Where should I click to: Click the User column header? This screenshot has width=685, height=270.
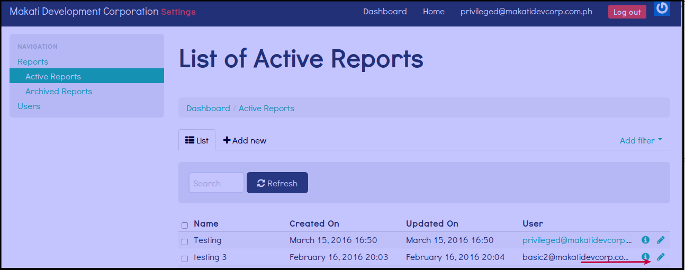tap(533, 223)
